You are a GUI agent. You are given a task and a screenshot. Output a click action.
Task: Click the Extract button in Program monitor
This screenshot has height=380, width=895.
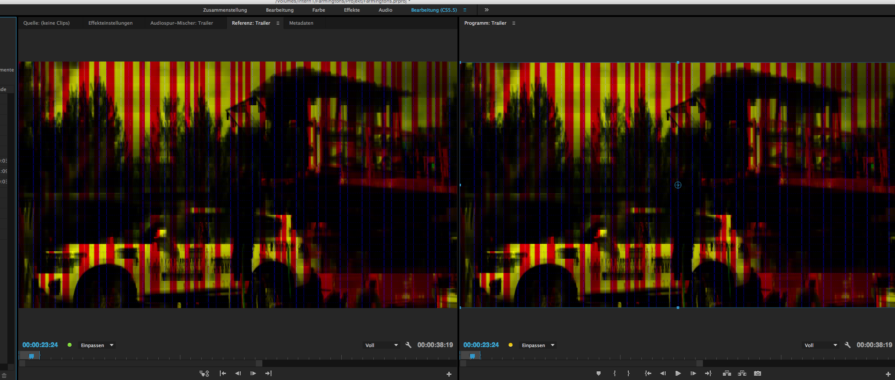tap(742, 373)
